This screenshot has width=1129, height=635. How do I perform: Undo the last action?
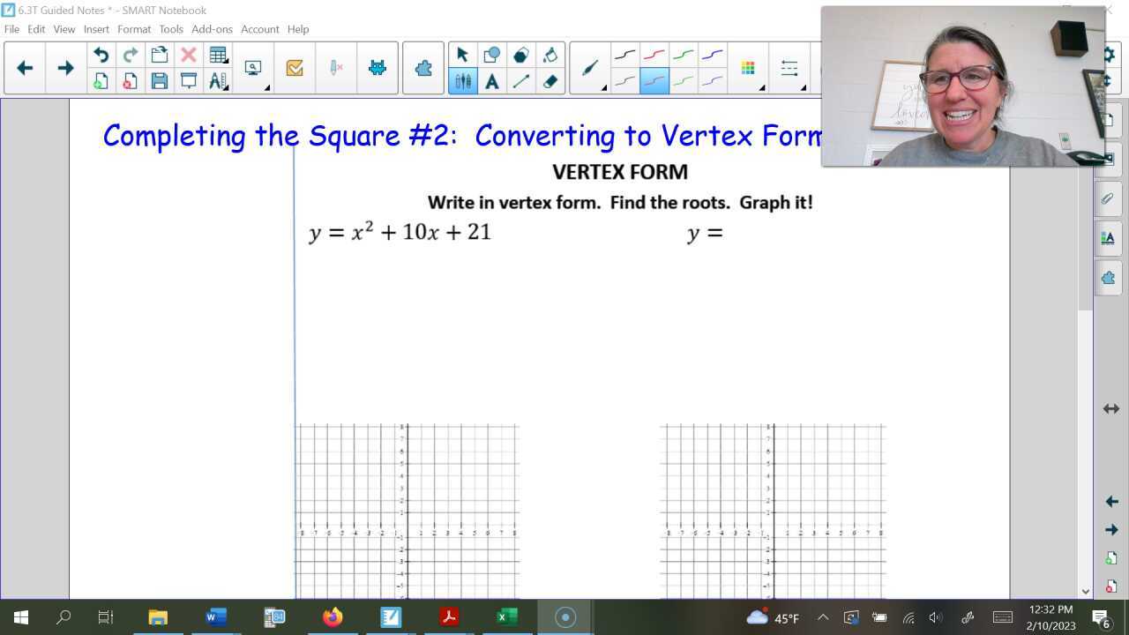tap(101, 54)
